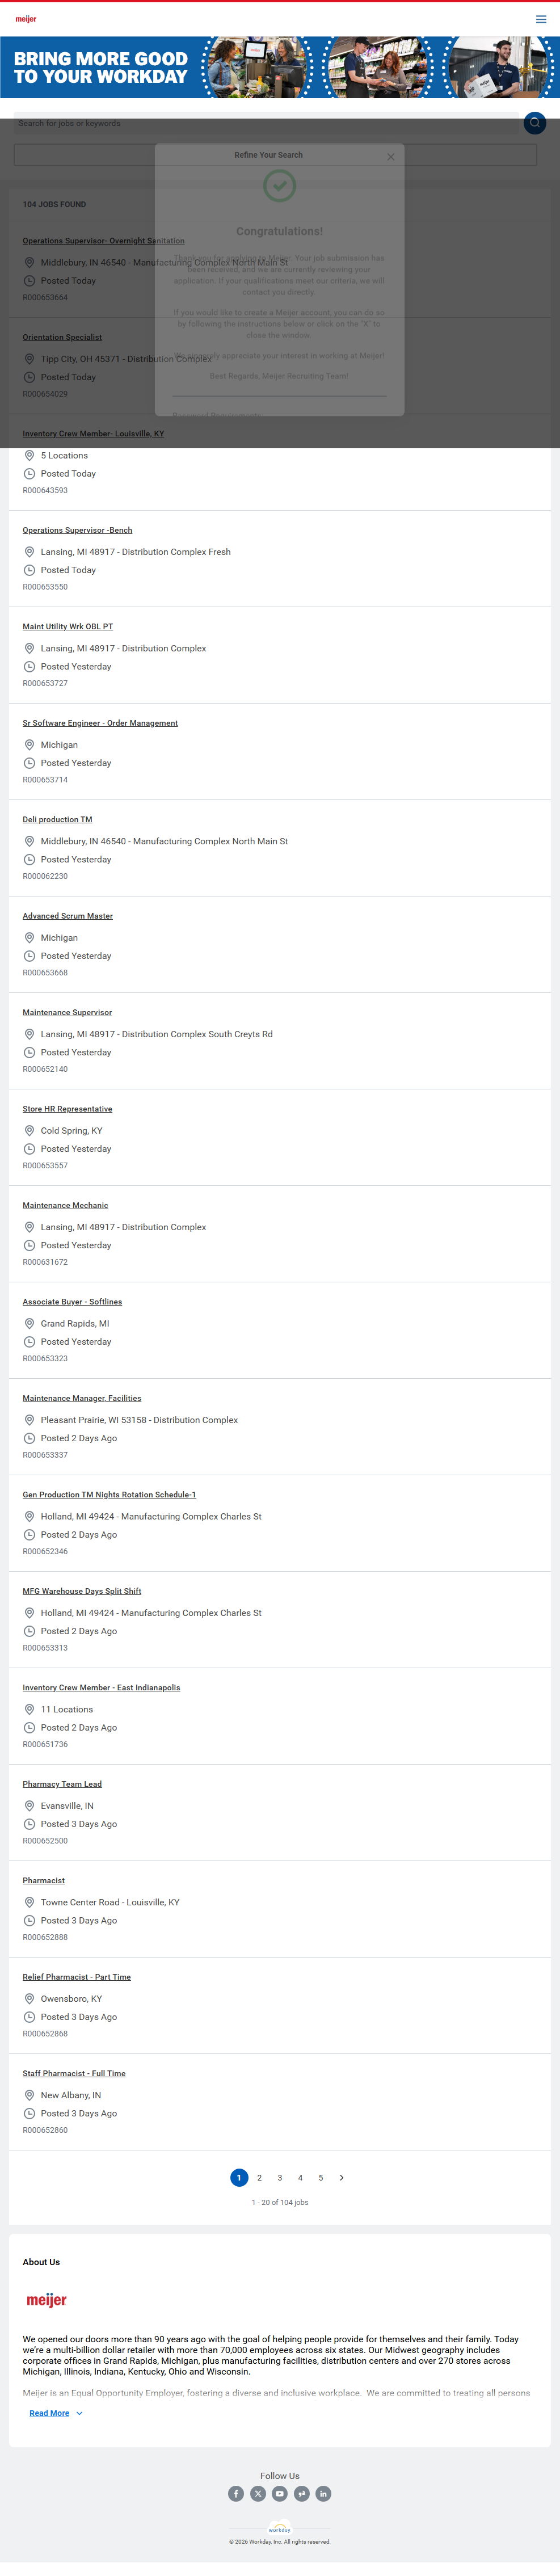Open the Associate Buyer - Softlines posting
Viewport: 560px width, 2576px height.
point(72,1302)
